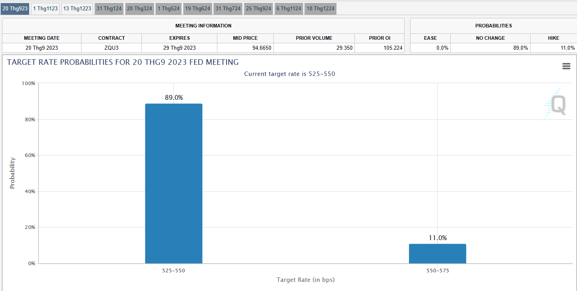Viewport: 577px width, 291px height.
Task: Click the current target rate subtitle
Action: pyautogui.click(x=290, y=74)
